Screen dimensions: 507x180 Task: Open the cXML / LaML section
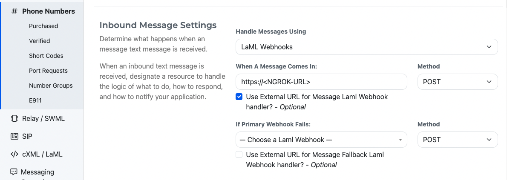(x=42, y=154)
